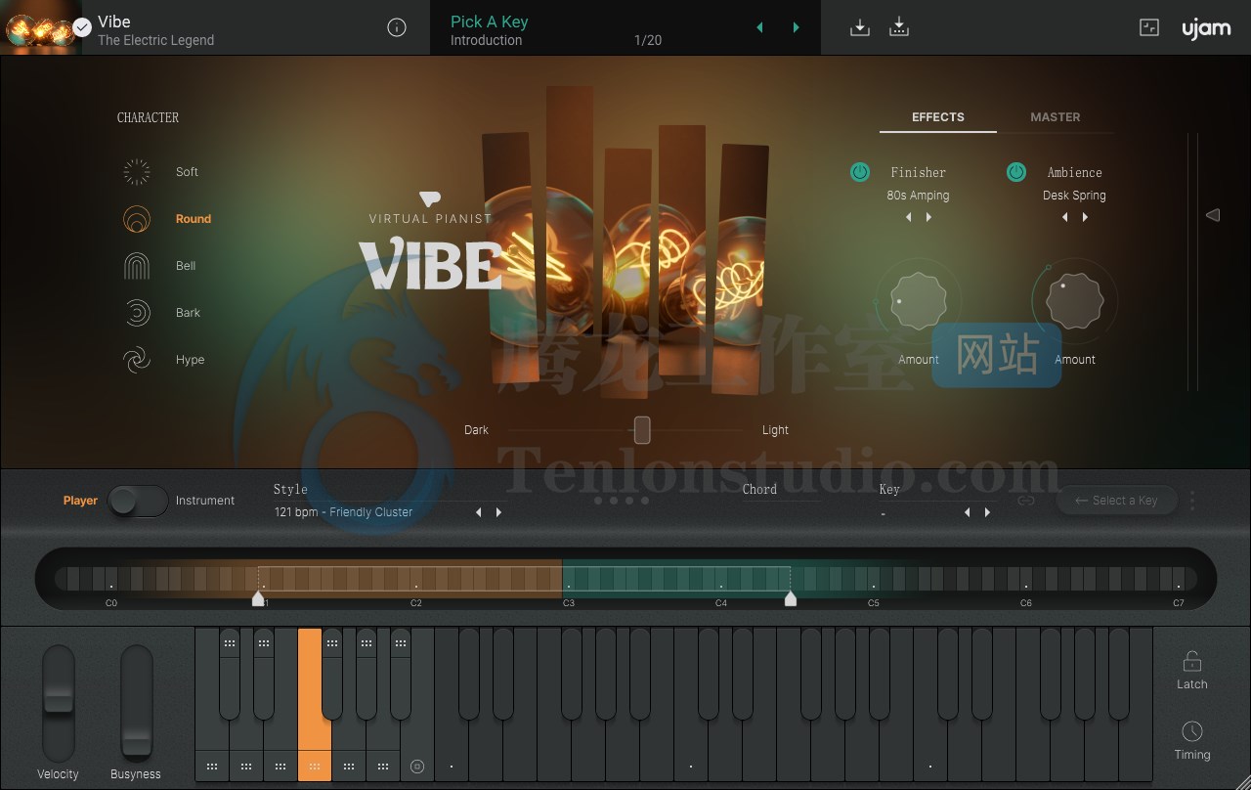Open the window resize icon near ujam logo
The width and height of the screenshot is (1251, 790).
(1149, 27)
